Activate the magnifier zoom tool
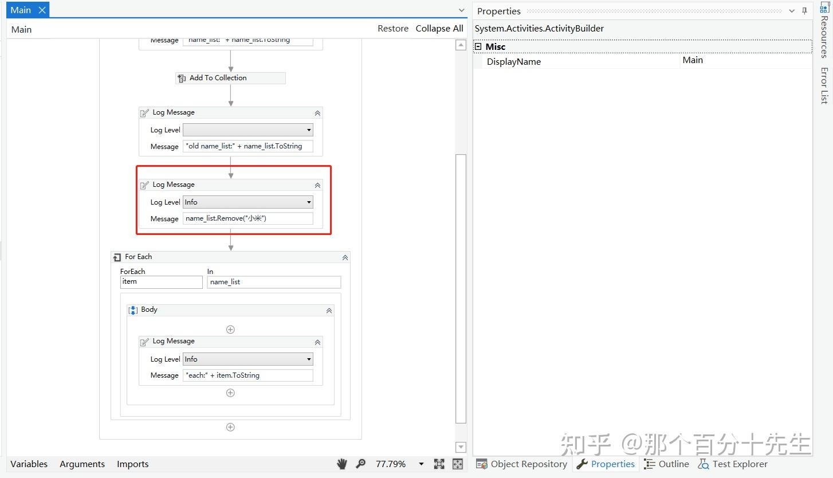The height and width of the screenshot is (478, 833). (x=360, y=464)
